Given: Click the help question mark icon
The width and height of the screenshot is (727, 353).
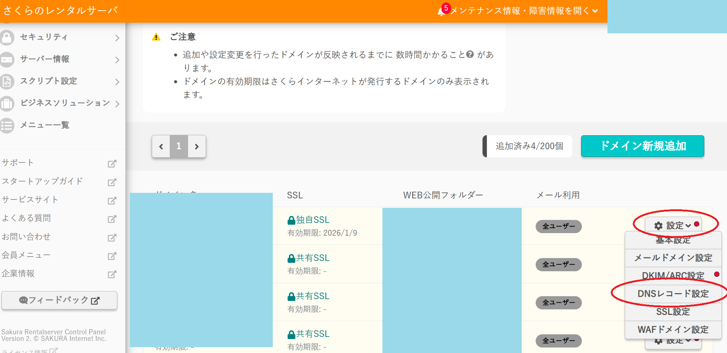Looking at the screenshot, I should click(470, 55).
